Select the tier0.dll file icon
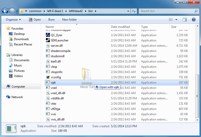The width and height of the screenshot is (201, 137). pyautogui.click(x=48, y=61)
